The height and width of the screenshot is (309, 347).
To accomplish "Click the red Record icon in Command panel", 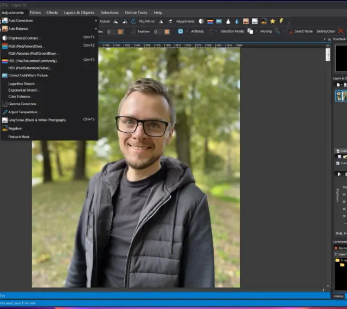I will point(336,248).
